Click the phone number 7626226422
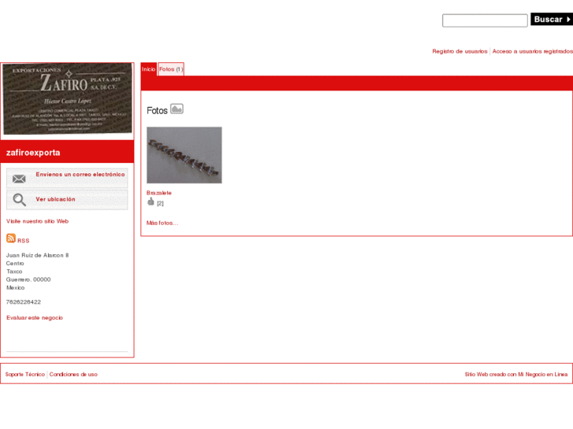Image resolution: width=573 pixels, height=429 pixels. click(x=24, y=302)
